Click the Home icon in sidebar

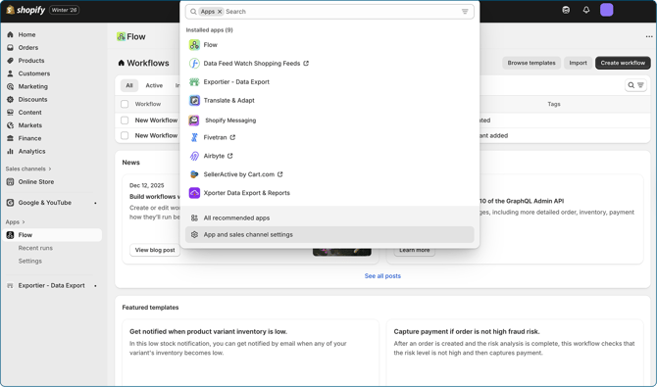tap(11, 34)
